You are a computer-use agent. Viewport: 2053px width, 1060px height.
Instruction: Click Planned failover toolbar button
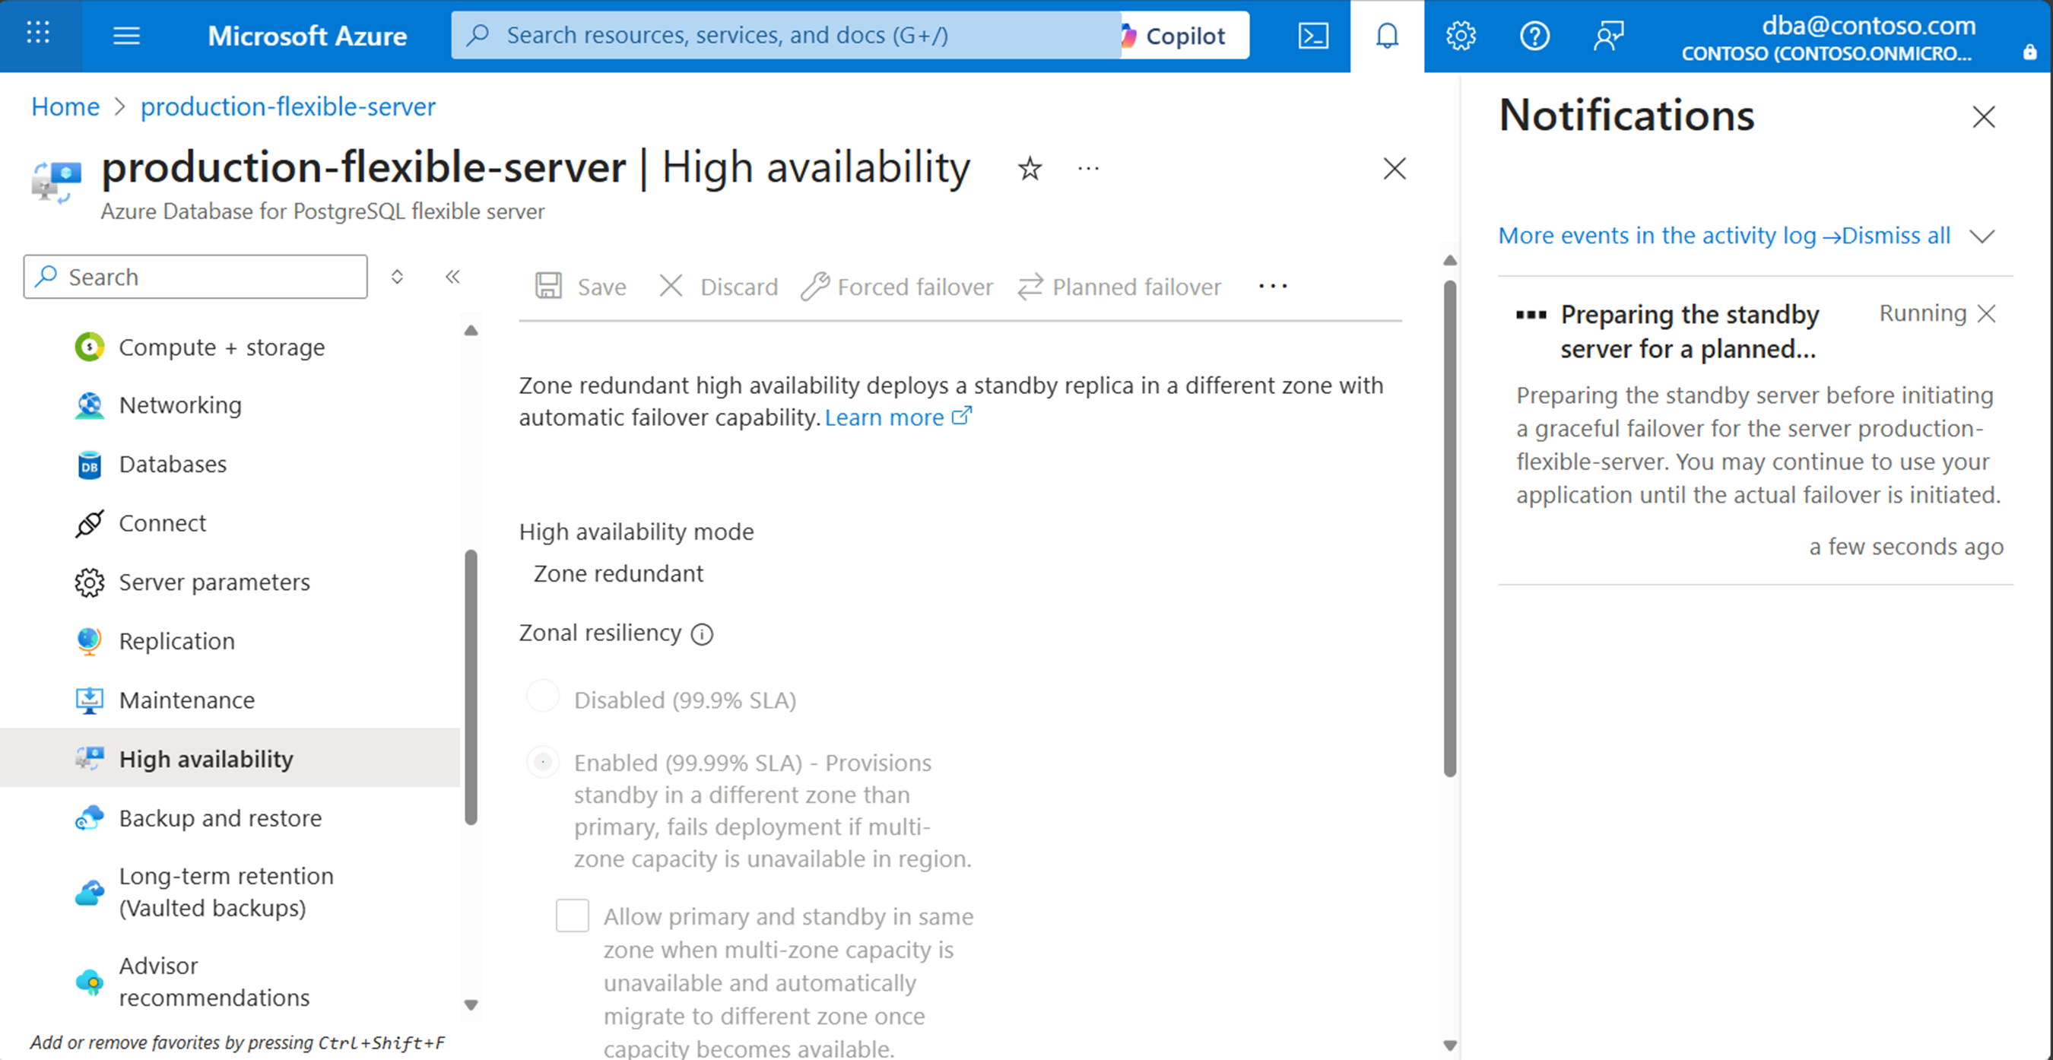1119,286
